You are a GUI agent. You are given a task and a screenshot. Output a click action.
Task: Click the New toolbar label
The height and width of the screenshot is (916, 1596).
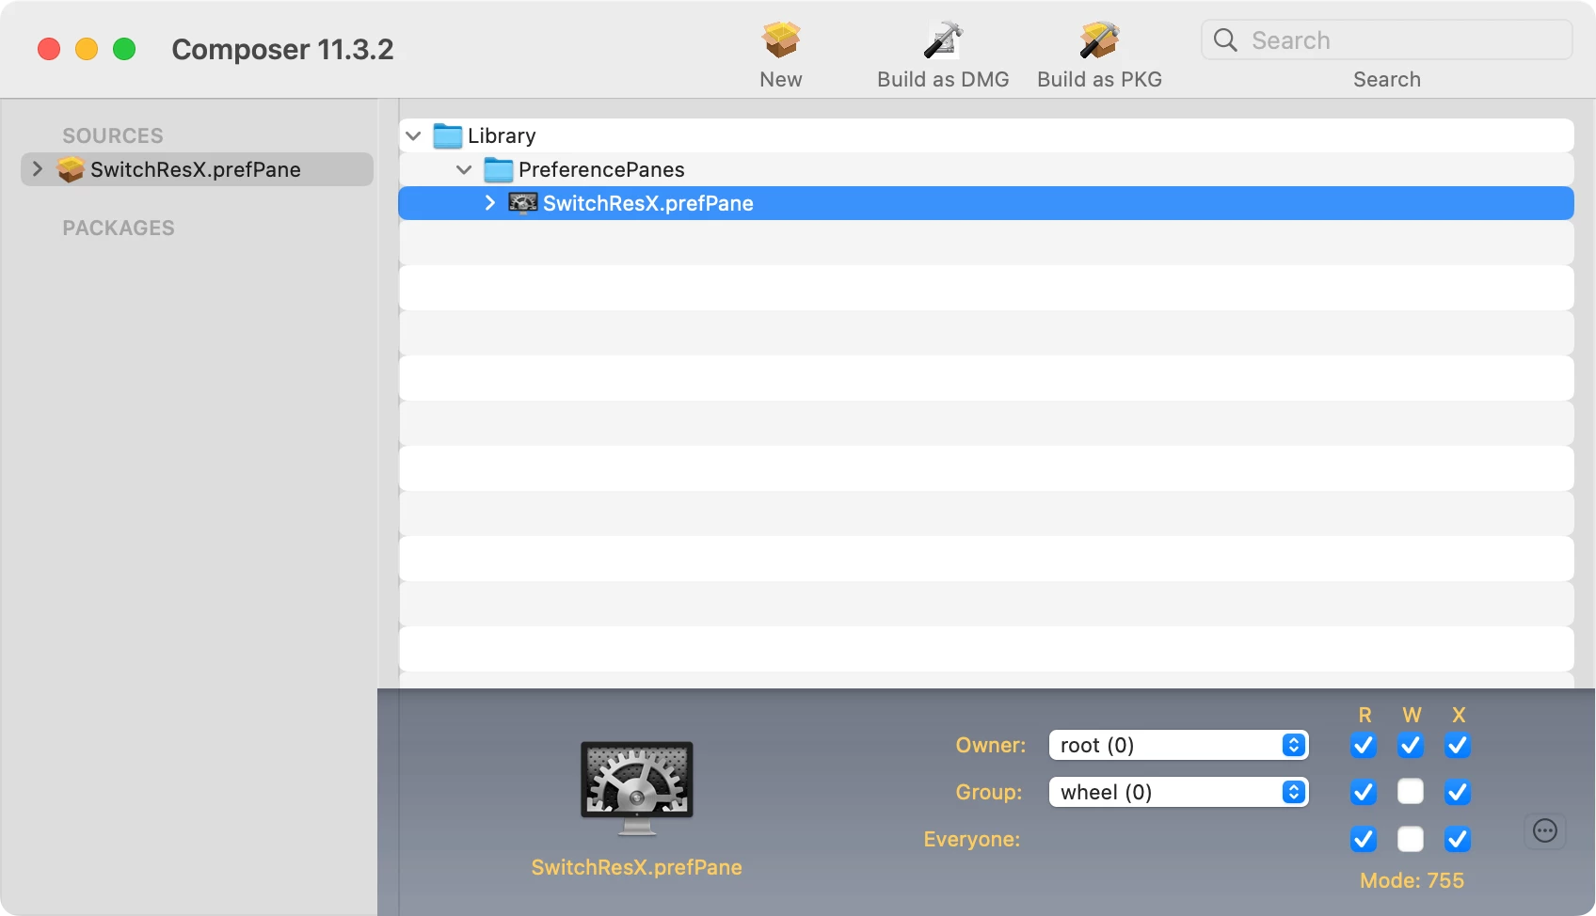pyautogui.click(x=781, y=79)
